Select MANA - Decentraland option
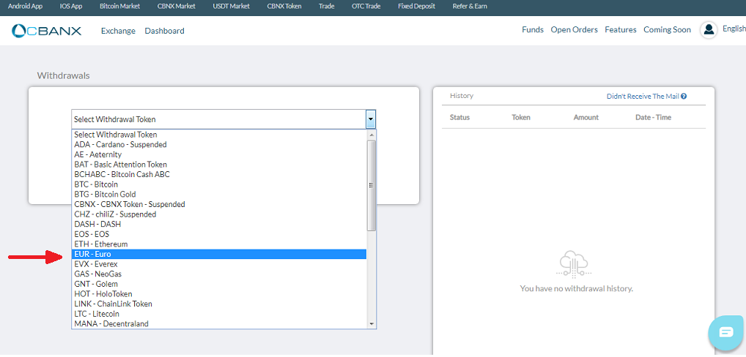 tap(219, 324)
